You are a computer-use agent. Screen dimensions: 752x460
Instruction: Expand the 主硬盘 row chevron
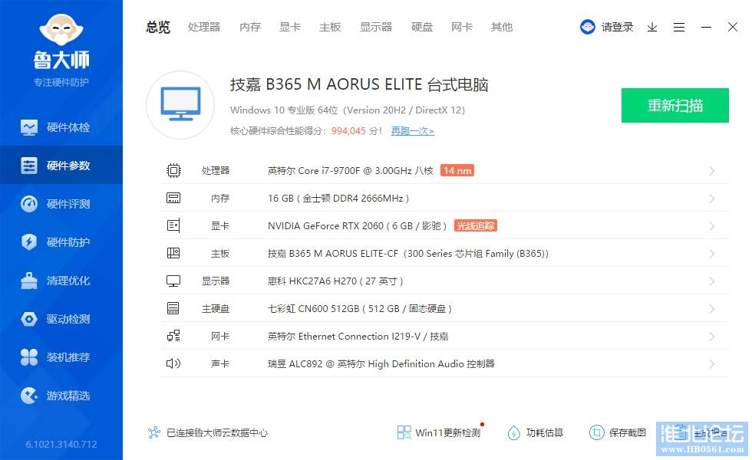tap(712, 309)
